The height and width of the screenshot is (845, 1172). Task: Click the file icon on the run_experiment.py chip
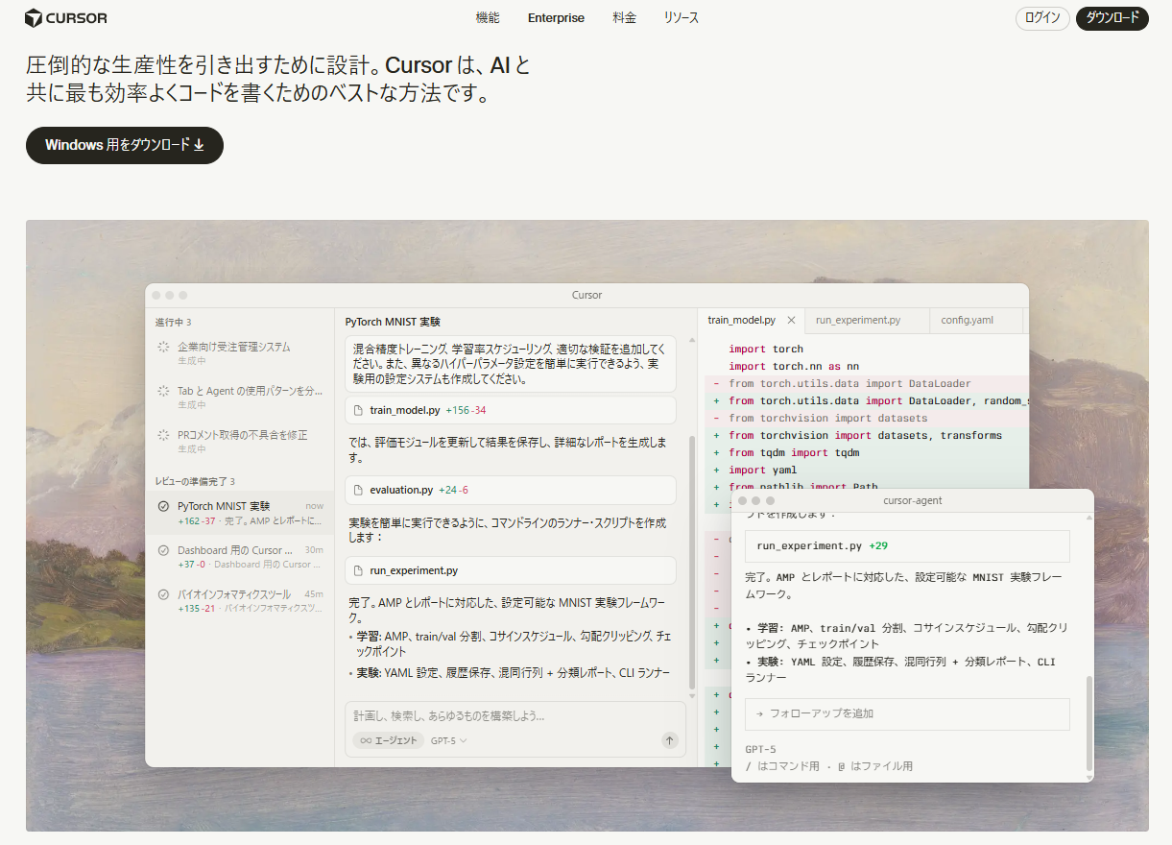click(x=357, y=570)
